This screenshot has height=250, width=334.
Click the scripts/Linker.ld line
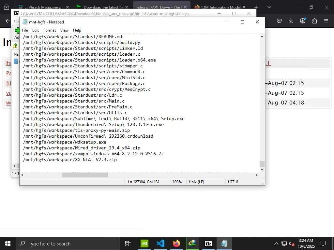[83, 48]
